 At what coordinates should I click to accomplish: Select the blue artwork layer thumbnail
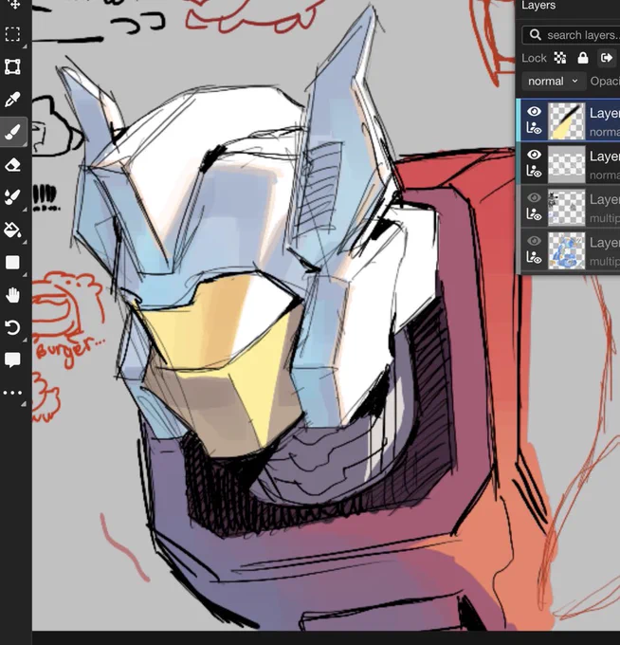pos(567,250)
